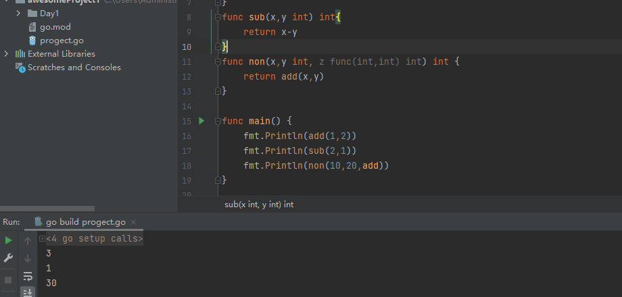Viewport: 622px width, 297px height.
Task: Expand the Day1 folder
Action: [x=18, y=13]
